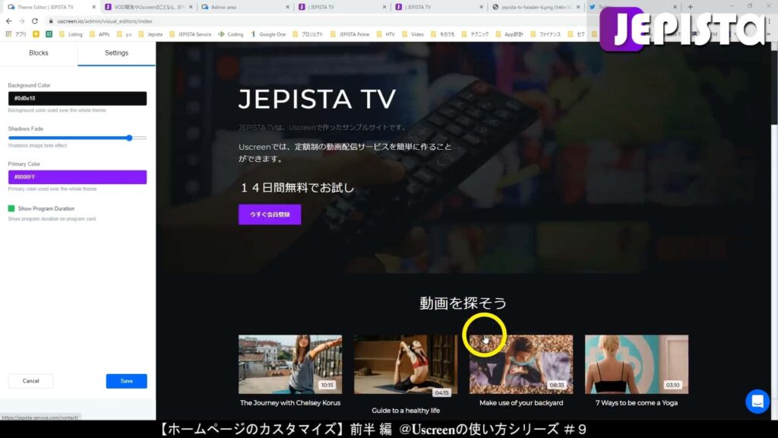Click the Shadows Fade slider handle
The height and width of the screenshot is (438, 778).
pos(129,138)
